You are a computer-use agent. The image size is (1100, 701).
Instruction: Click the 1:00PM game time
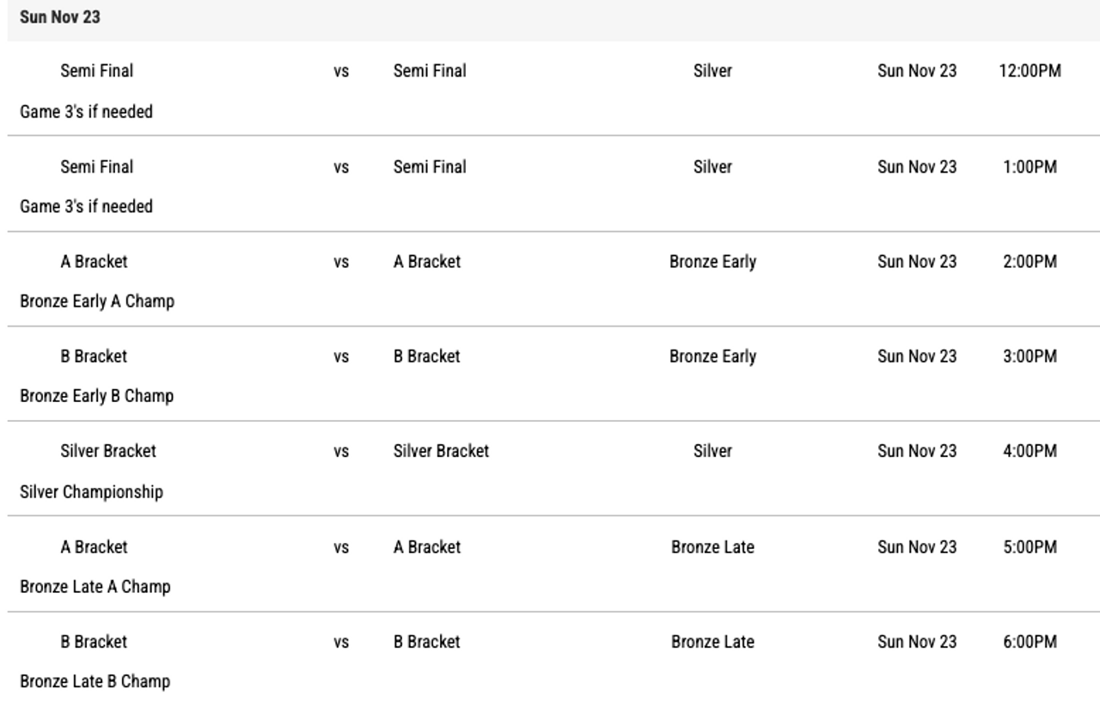coord(1030,167)
